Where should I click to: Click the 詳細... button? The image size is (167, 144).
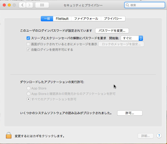pos(145,136)
